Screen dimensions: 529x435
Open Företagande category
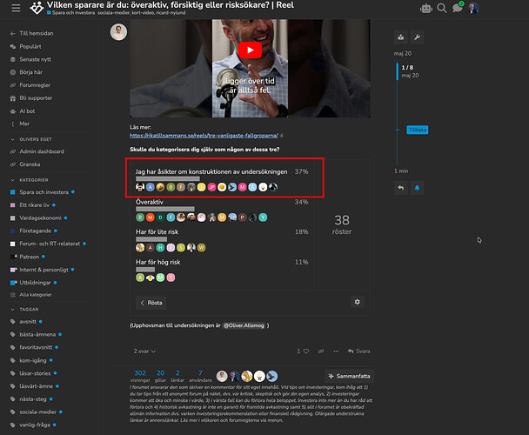(x=36, y=231)
